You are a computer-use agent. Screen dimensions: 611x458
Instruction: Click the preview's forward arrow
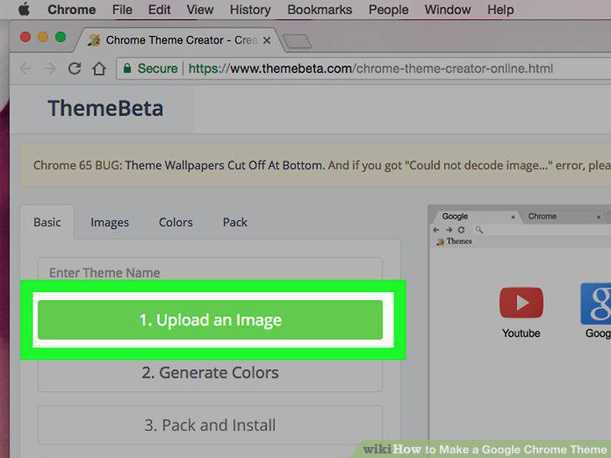(x=449, y=230)
